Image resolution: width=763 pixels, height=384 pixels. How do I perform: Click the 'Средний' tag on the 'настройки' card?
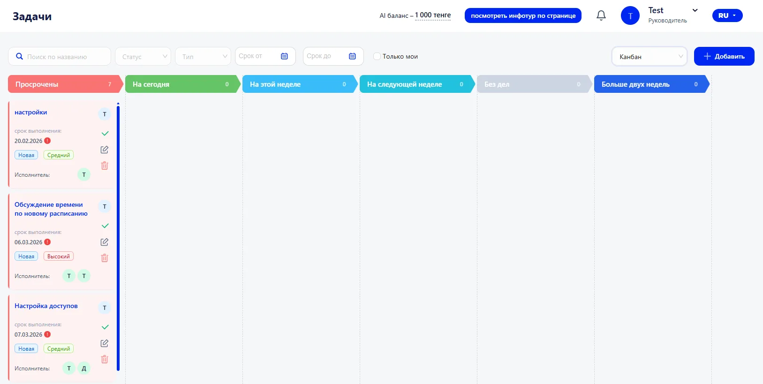point(59,155)
